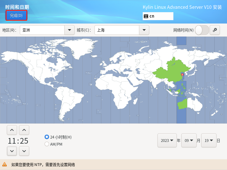The image size is (227, 170).
Task: Click the red Shanghai pin on map
Action: pos(182,75)
